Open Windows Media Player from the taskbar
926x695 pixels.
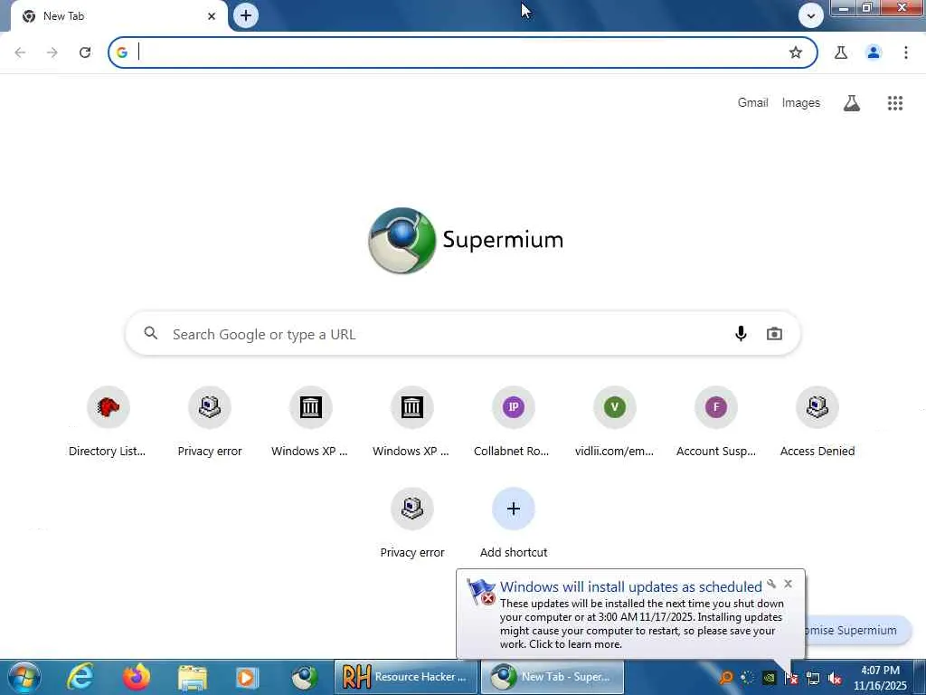pos(247,677)
